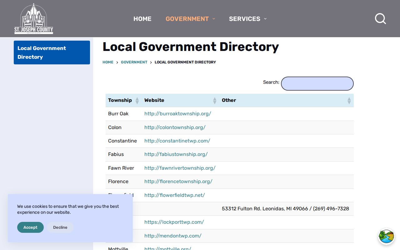Viewport: 400px width, 250px height.
Task: Select Local Government Directory sidebar item
Action: click(52, 52)
